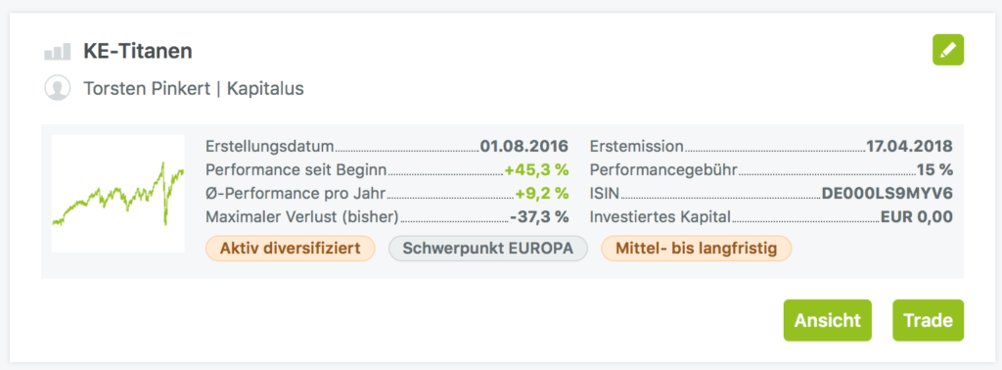Click the Erstemission date 17.04.2018

tap(909, 147)
